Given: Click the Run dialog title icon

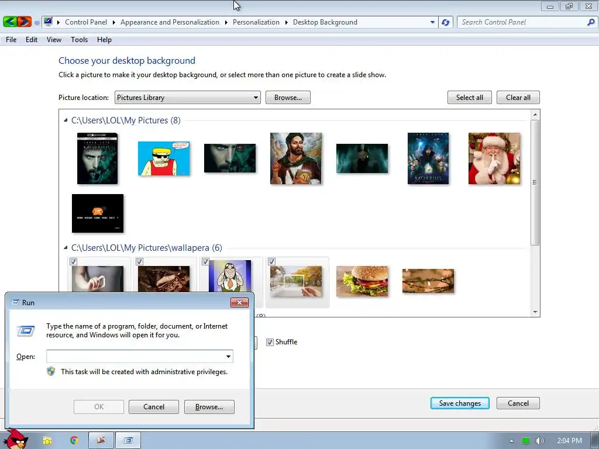Looking at the screenshot, I should (15, 302).
